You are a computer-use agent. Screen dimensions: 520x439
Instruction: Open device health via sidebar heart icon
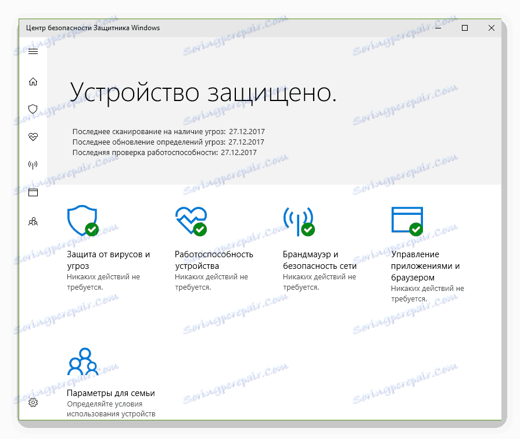33,136
